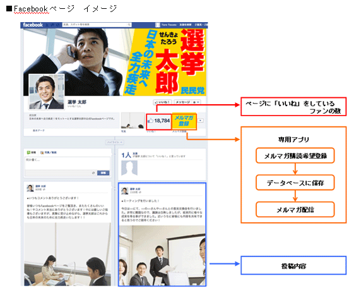Open the ハイライト dropdown
Viewport: 361px width, 295px height.
pos(115,142)
